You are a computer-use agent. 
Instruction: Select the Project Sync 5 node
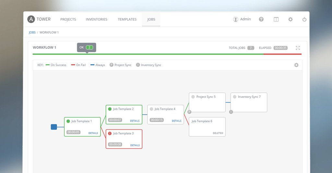click(x=207, y=103)
